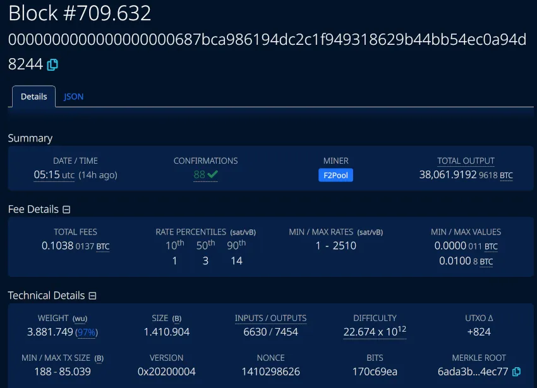Screen dimensions: 537x388
Task: Switch to the JSON tab
Action: pos(73,97)
